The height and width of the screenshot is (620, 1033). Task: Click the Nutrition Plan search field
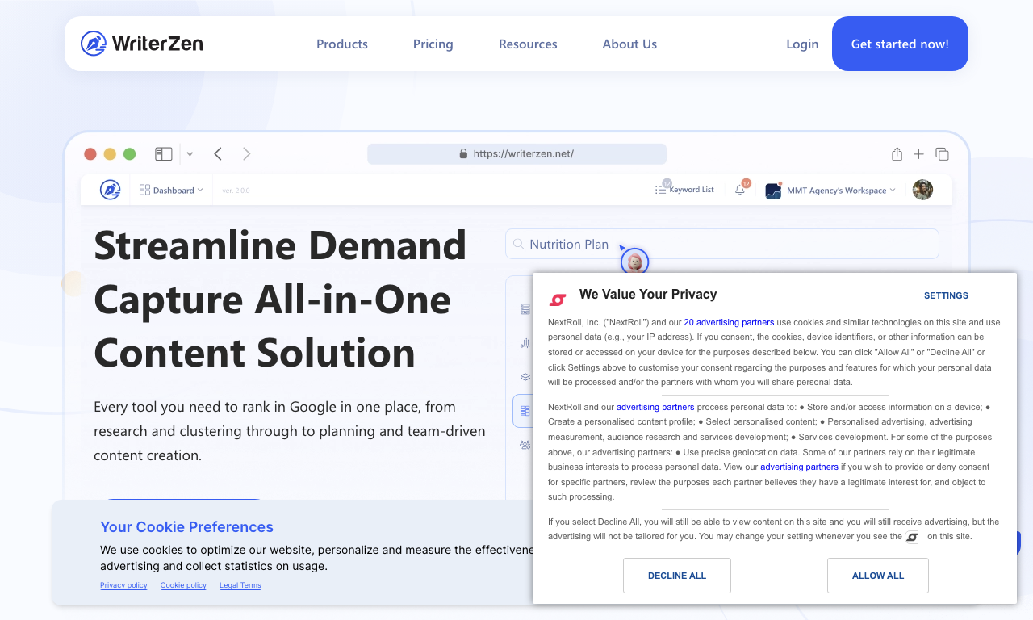click(x=722, y=244)
